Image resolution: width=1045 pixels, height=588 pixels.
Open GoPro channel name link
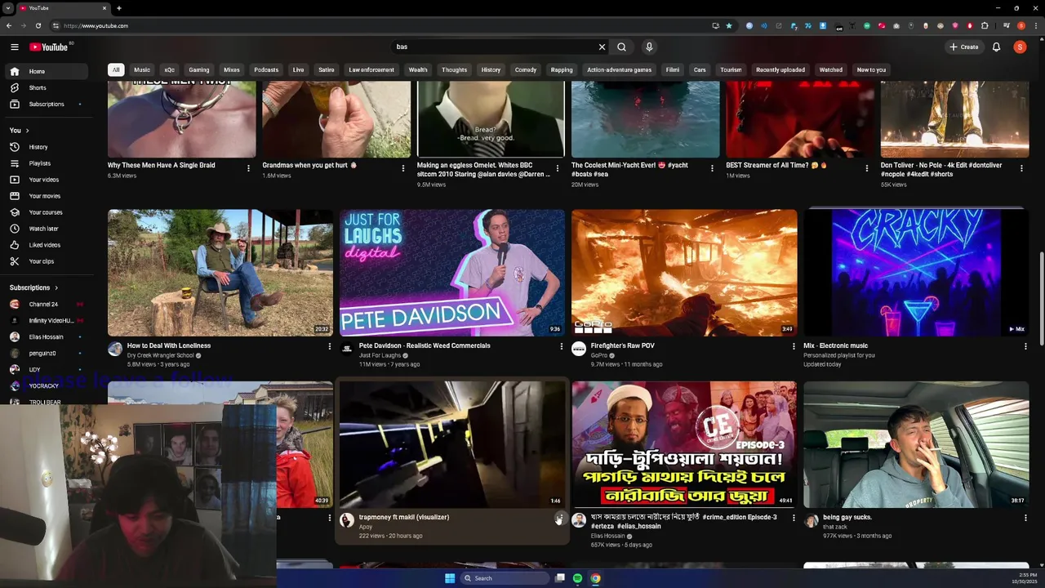[x=600, y=355]
